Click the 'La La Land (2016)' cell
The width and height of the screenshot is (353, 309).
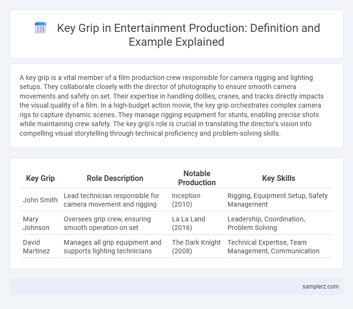point(197,223)
